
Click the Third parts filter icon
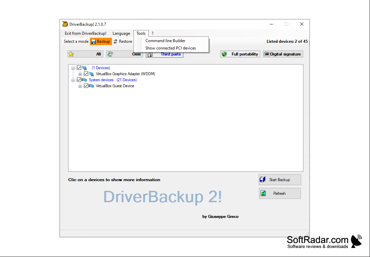(x=150, y=55)
